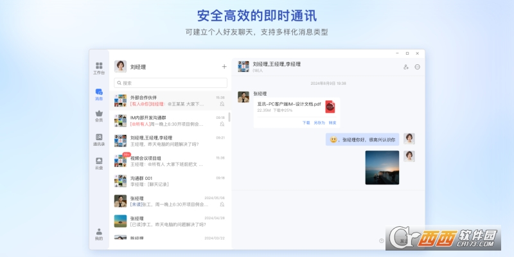Screen dimensions: 514x257
Task: Click the add member icon in chat header
Action: point(406,67)
